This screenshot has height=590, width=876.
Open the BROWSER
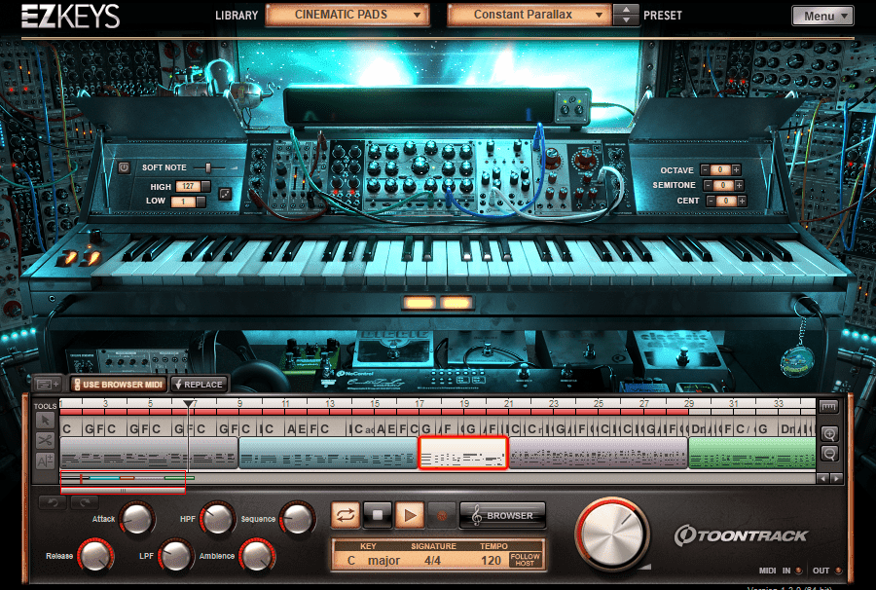[502, 516]
